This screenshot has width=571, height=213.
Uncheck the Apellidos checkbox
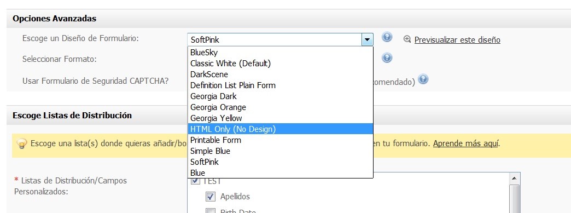pyautogui.click(x=210, y=197)
